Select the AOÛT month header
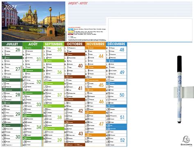This screenshot has height=148, width=194. click(x=33, y=44)
